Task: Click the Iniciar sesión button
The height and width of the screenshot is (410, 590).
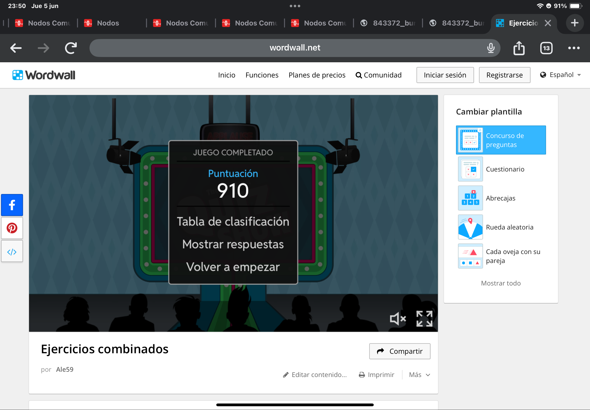Action: pyautogui.click(x=445, y=75)
